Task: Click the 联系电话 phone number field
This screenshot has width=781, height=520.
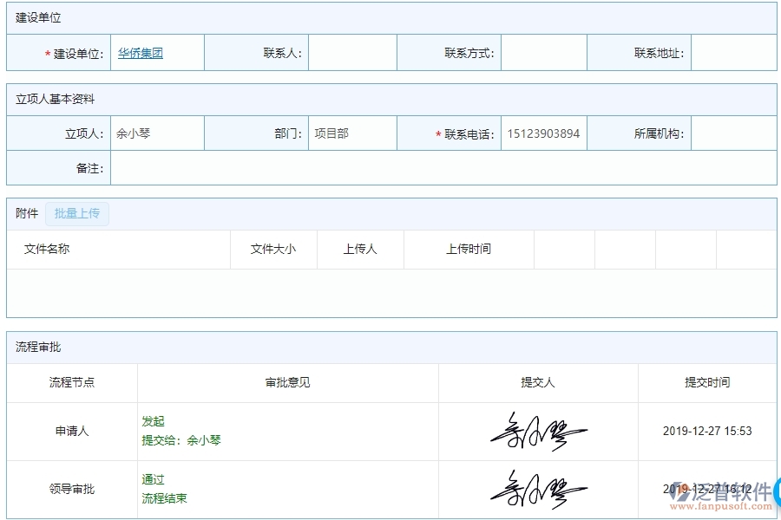Action: [543, 133]
